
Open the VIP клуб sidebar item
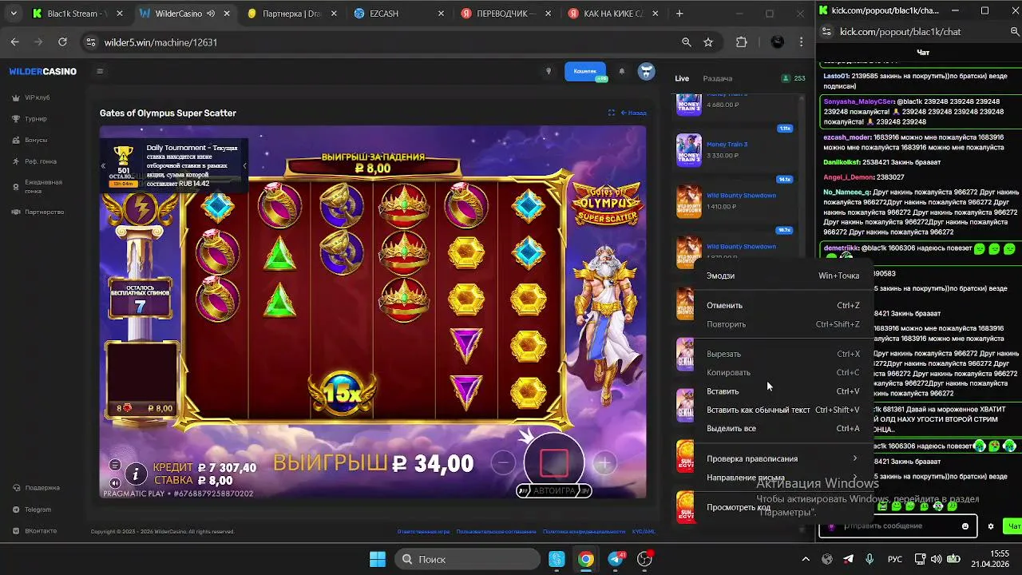[32, 97]
